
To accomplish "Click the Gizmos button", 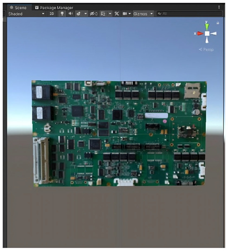I will (141, 14).
